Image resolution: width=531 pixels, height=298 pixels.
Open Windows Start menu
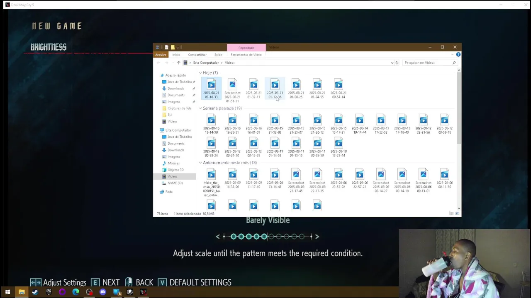[x=7, y=292]
